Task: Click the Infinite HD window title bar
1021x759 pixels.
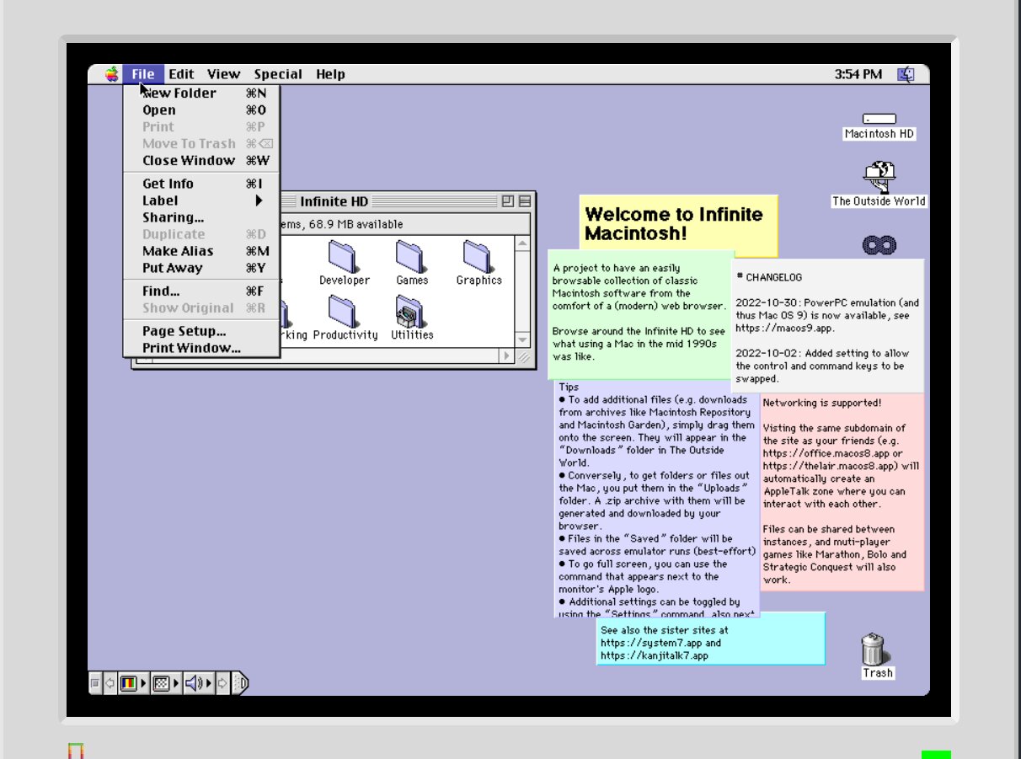Action: point(334,201)
